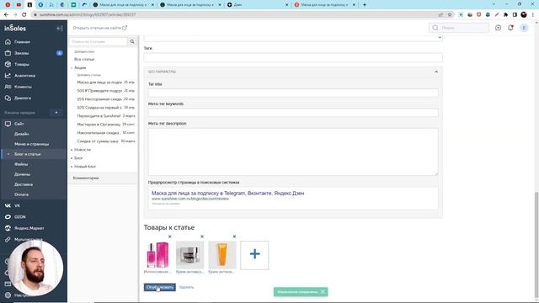Open Домены submenu item

tap(23, 174)
